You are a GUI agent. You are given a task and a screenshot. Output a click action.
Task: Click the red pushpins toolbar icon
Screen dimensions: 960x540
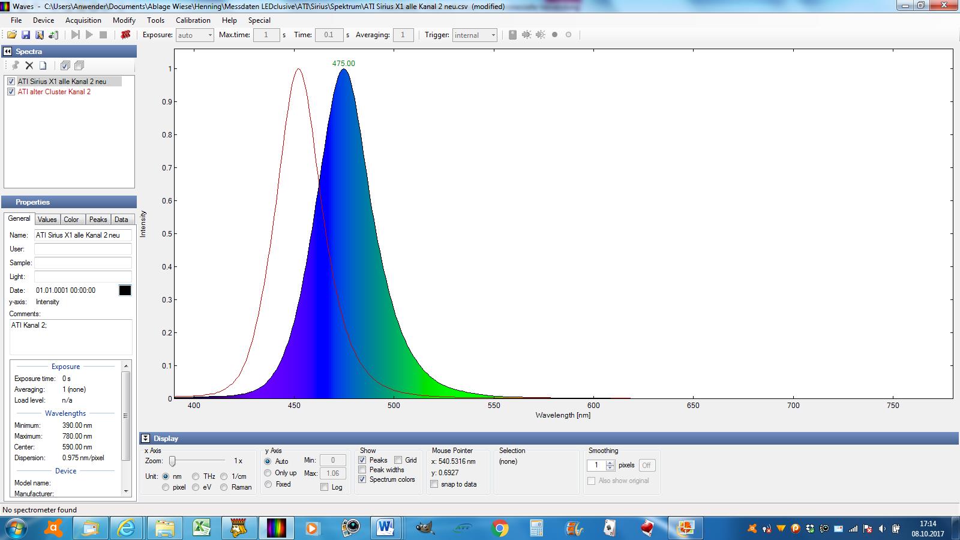(125, 35)
